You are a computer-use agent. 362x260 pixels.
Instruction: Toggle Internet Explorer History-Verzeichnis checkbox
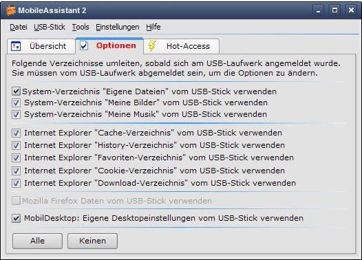[x=16, y=145]
